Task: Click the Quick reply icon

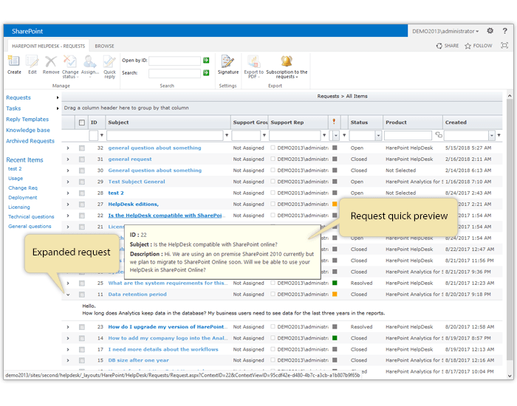Action: click(x=109, y=61)
